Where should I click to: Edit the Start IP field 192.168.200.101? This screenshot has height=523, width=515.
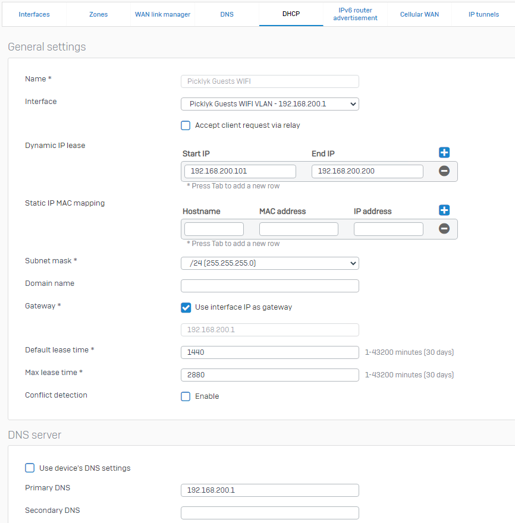[x=240, y=171]
